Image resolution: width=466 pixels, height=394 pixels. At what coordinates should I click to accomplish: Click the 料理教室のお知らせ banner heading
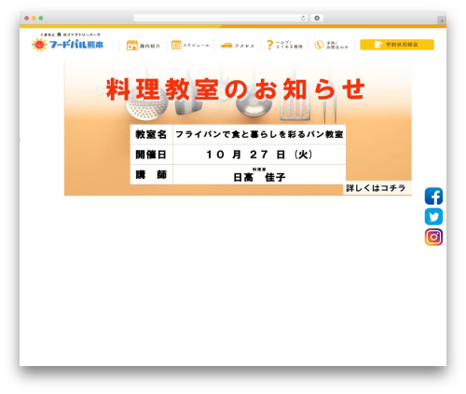point(235,89)
